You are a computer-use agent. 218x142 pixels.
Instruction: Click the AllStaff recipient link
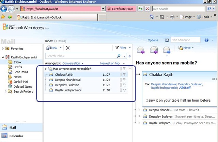tap(185, 88)
